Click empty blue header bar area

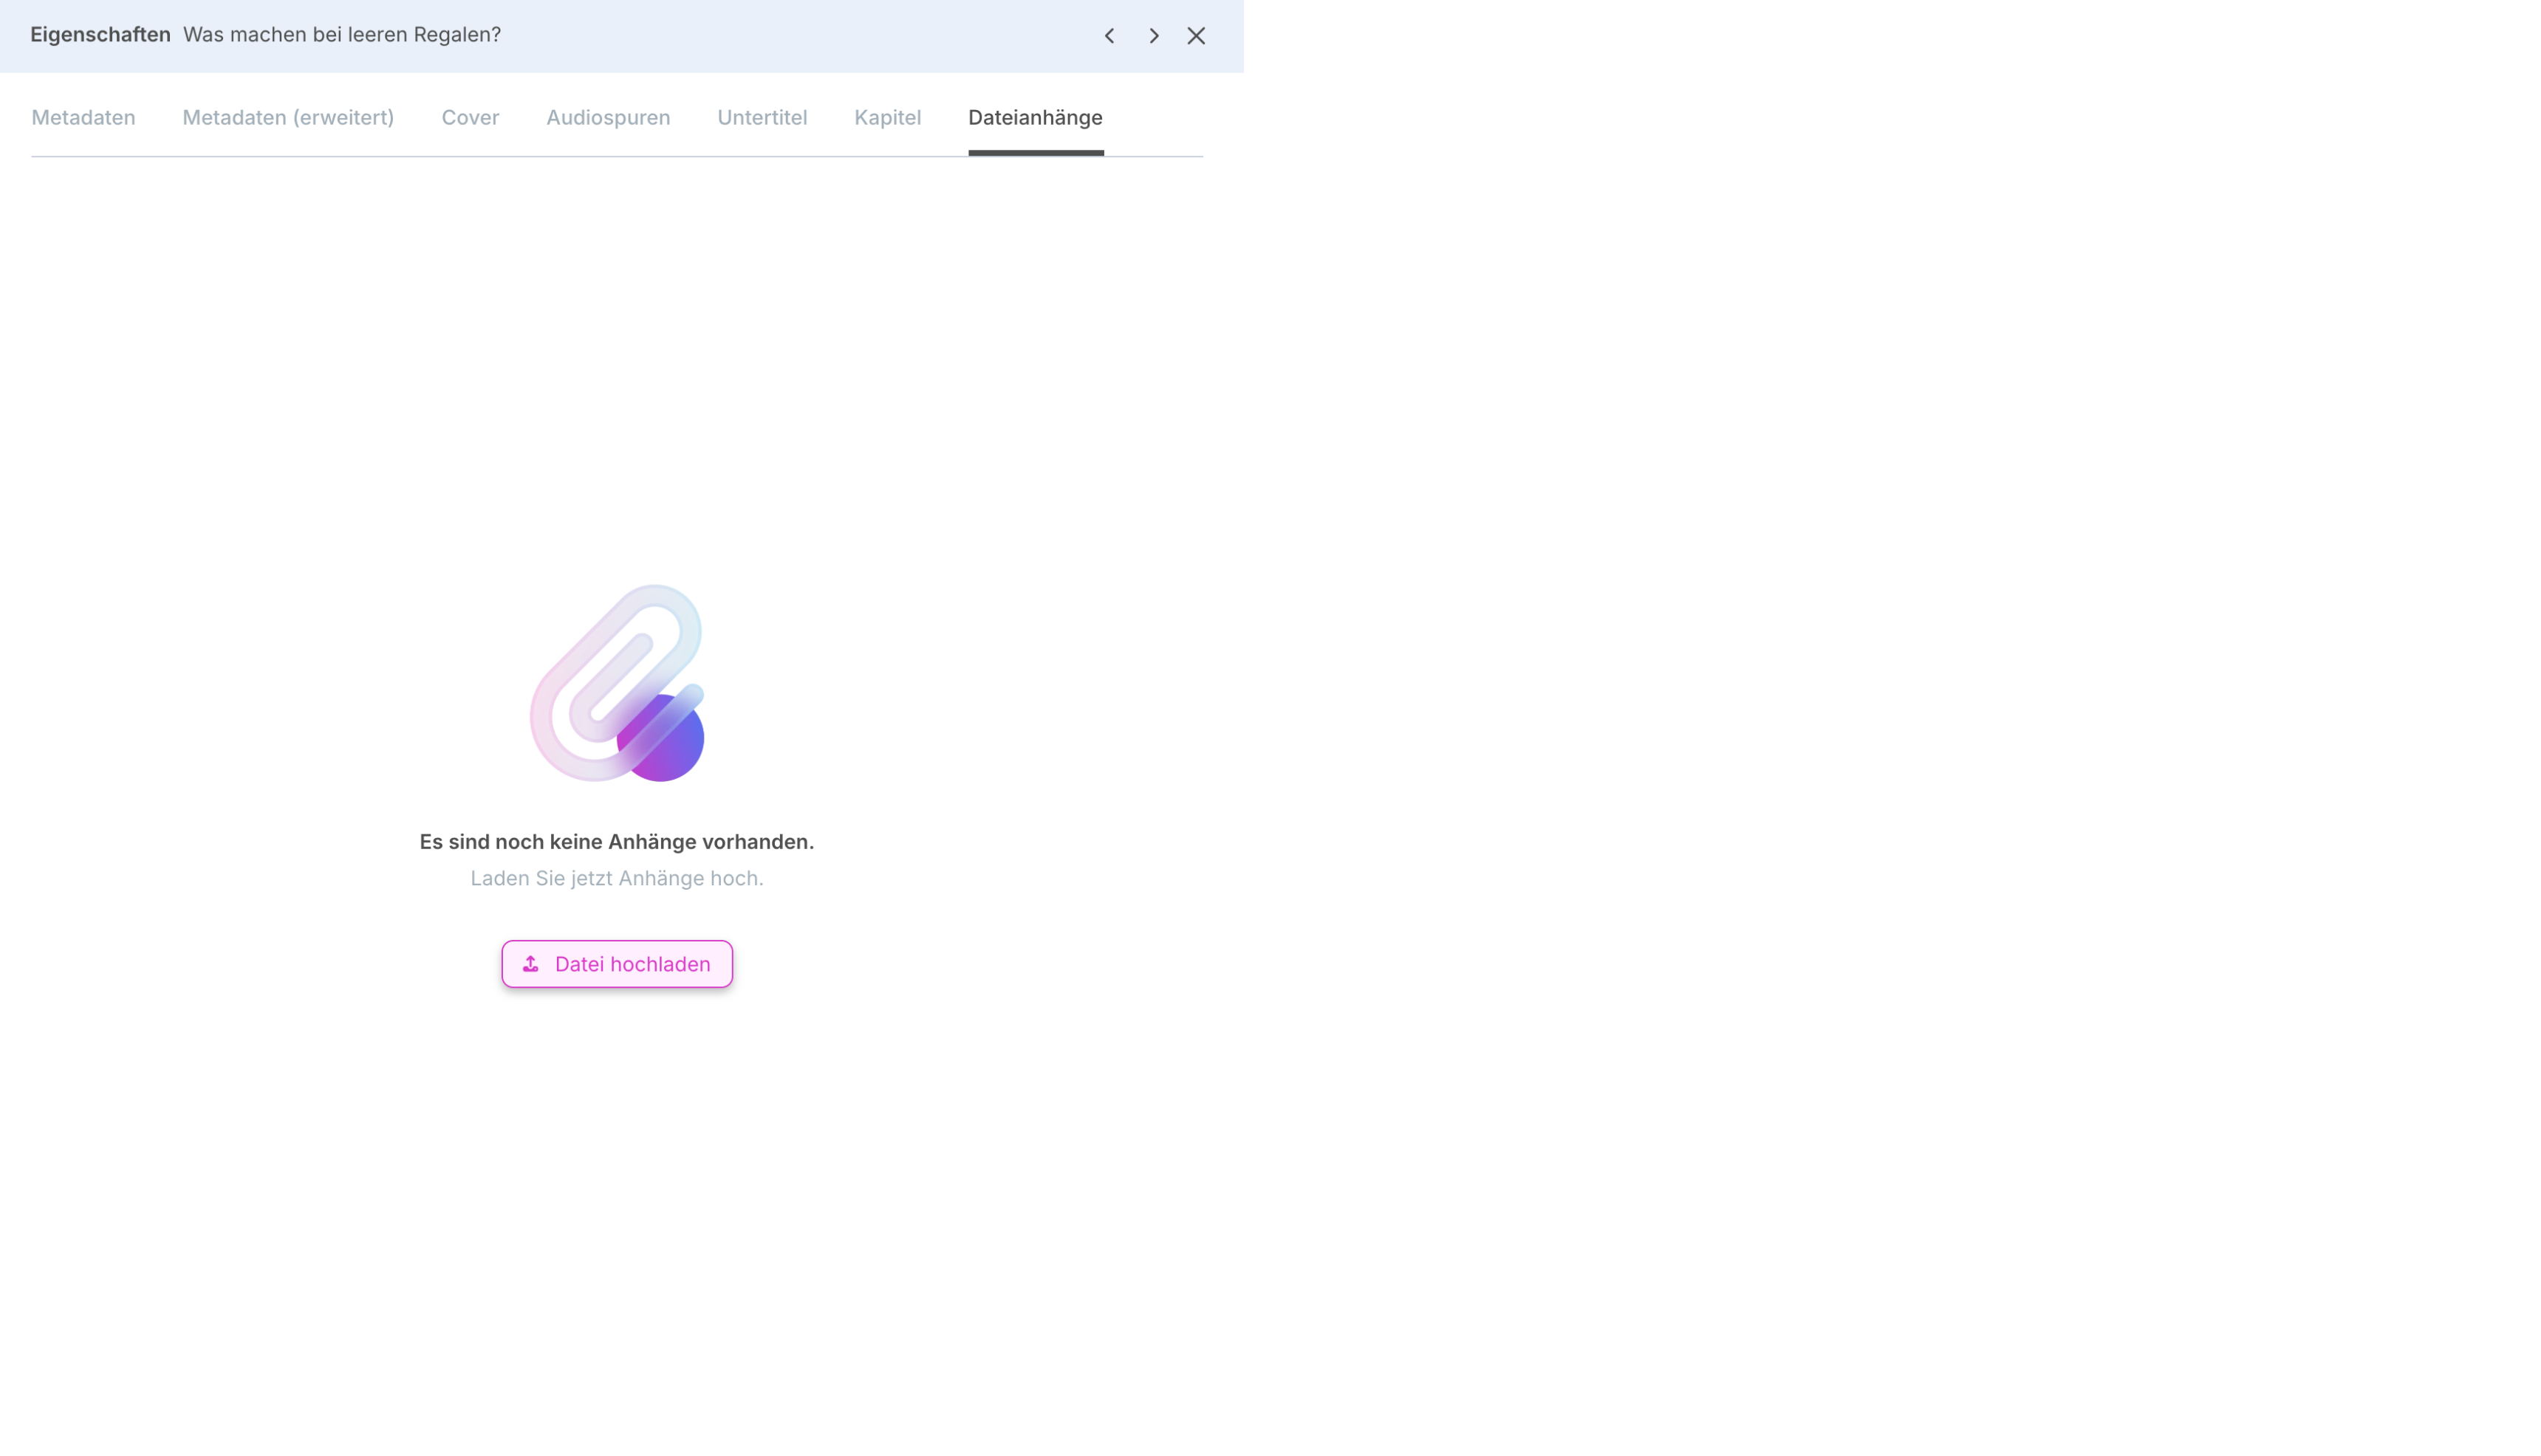pyautogui.click(x=800, y=36)
